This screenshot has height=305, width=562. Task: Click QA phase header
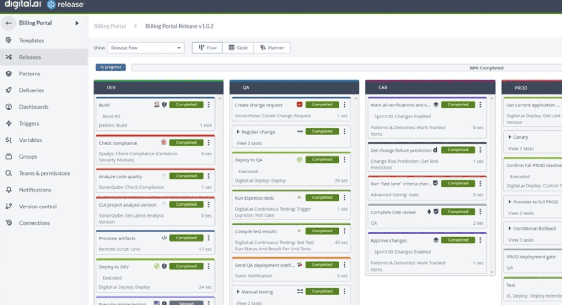click(294, 87)
